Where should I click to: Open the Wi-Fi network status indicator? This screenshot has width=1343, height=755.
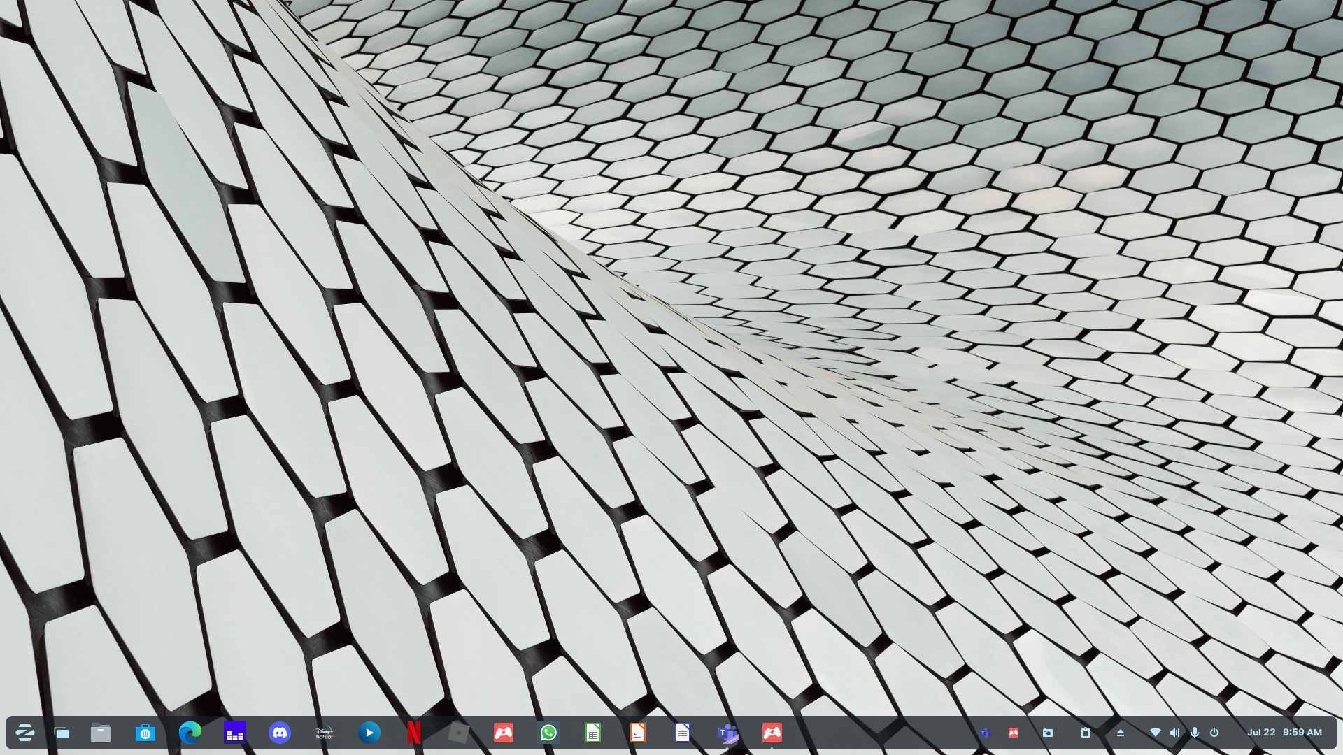[1156, 733]
